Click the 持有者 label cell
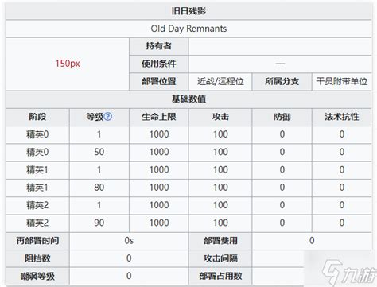Image resolution: width=377 pixels, height=287 pixels. pos(159,46)
